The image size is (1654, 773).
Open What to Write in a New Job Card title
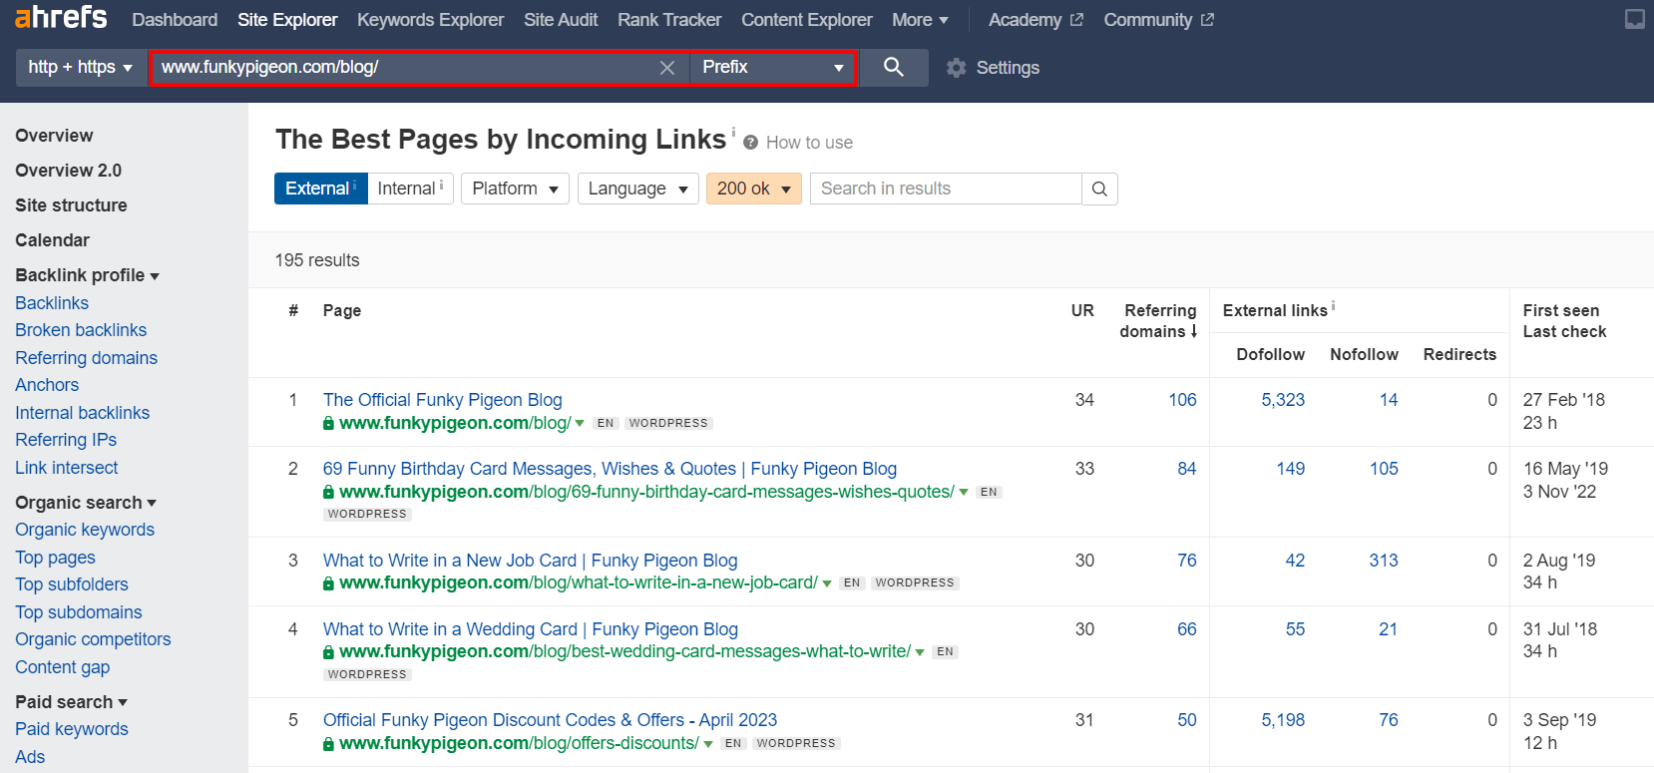point(530,561)
